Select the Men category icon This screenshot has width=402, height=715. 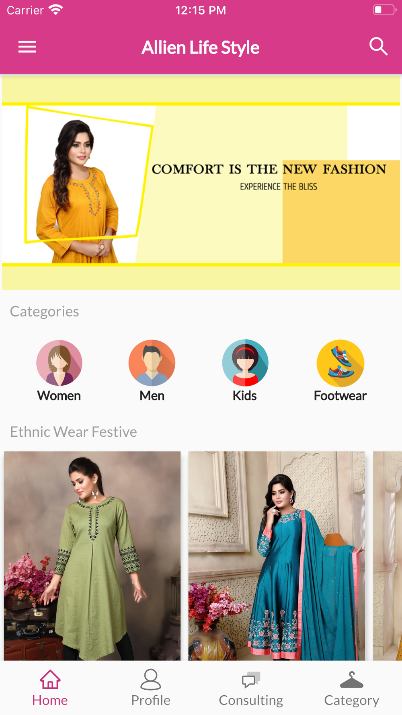click(152, 363)
